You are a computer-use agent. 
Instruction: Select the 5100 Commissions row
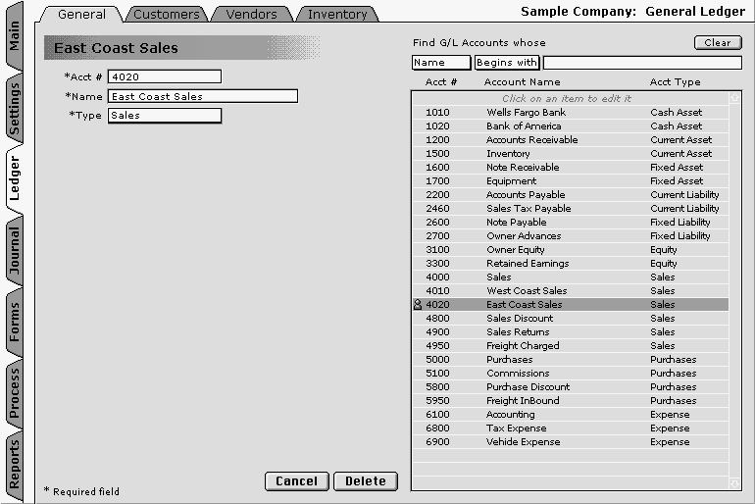pyautogui.click(x=570, y=373)
